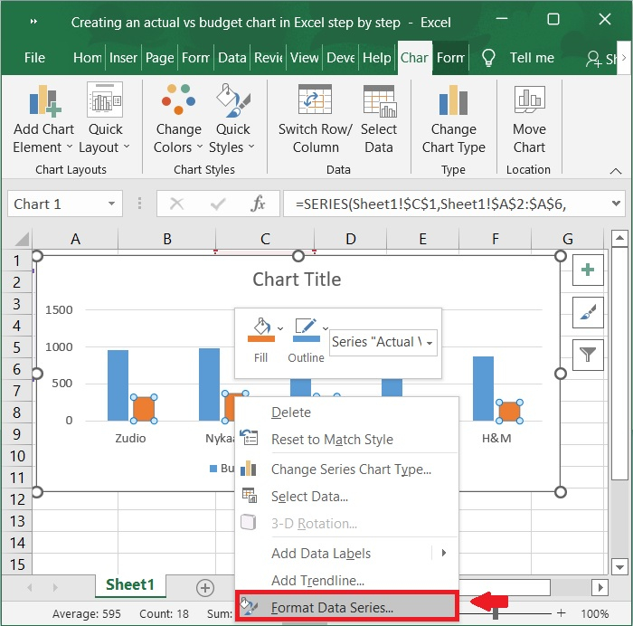
Task: Click the formula bar Enter checkmark icon
Action: click(218, 204)
